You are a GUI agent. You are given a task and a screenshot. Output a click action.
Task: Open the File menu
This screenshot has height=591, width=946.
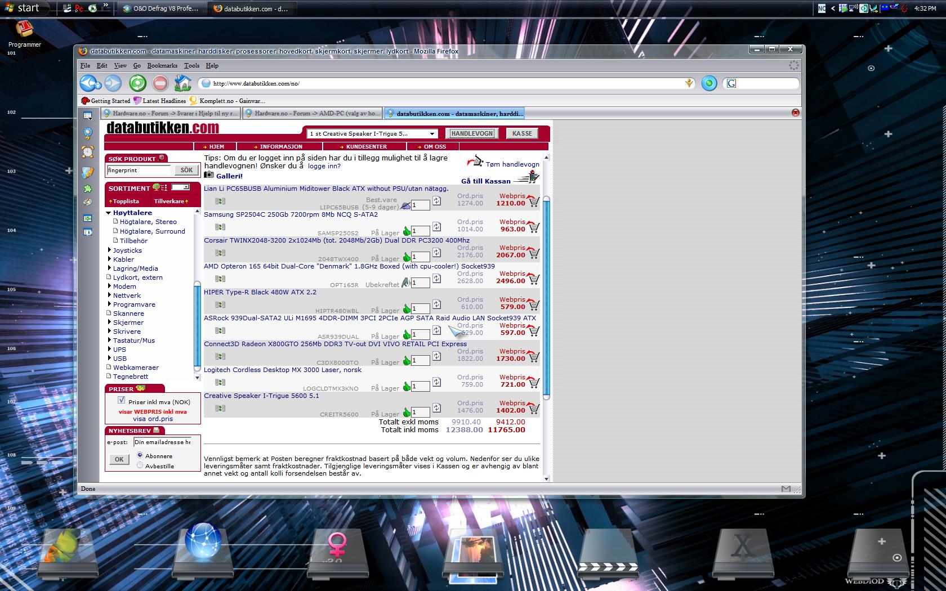pyautogui.click(x=85, y=65)
